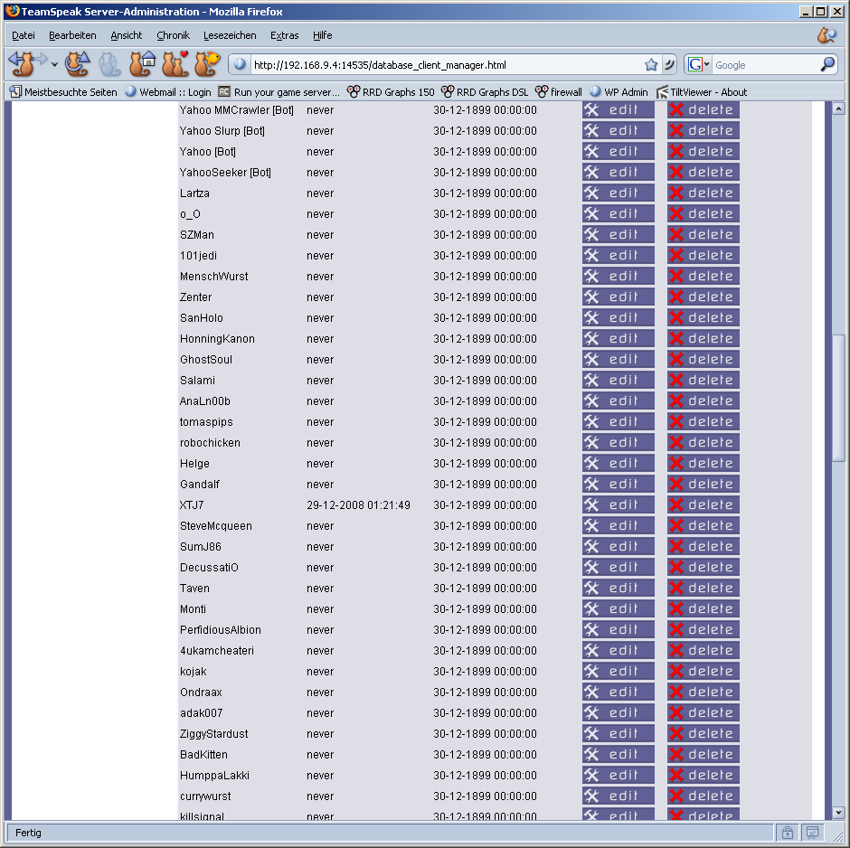850x848 pixels.
Task: Click into the Google search field
Action: point(765,65)
